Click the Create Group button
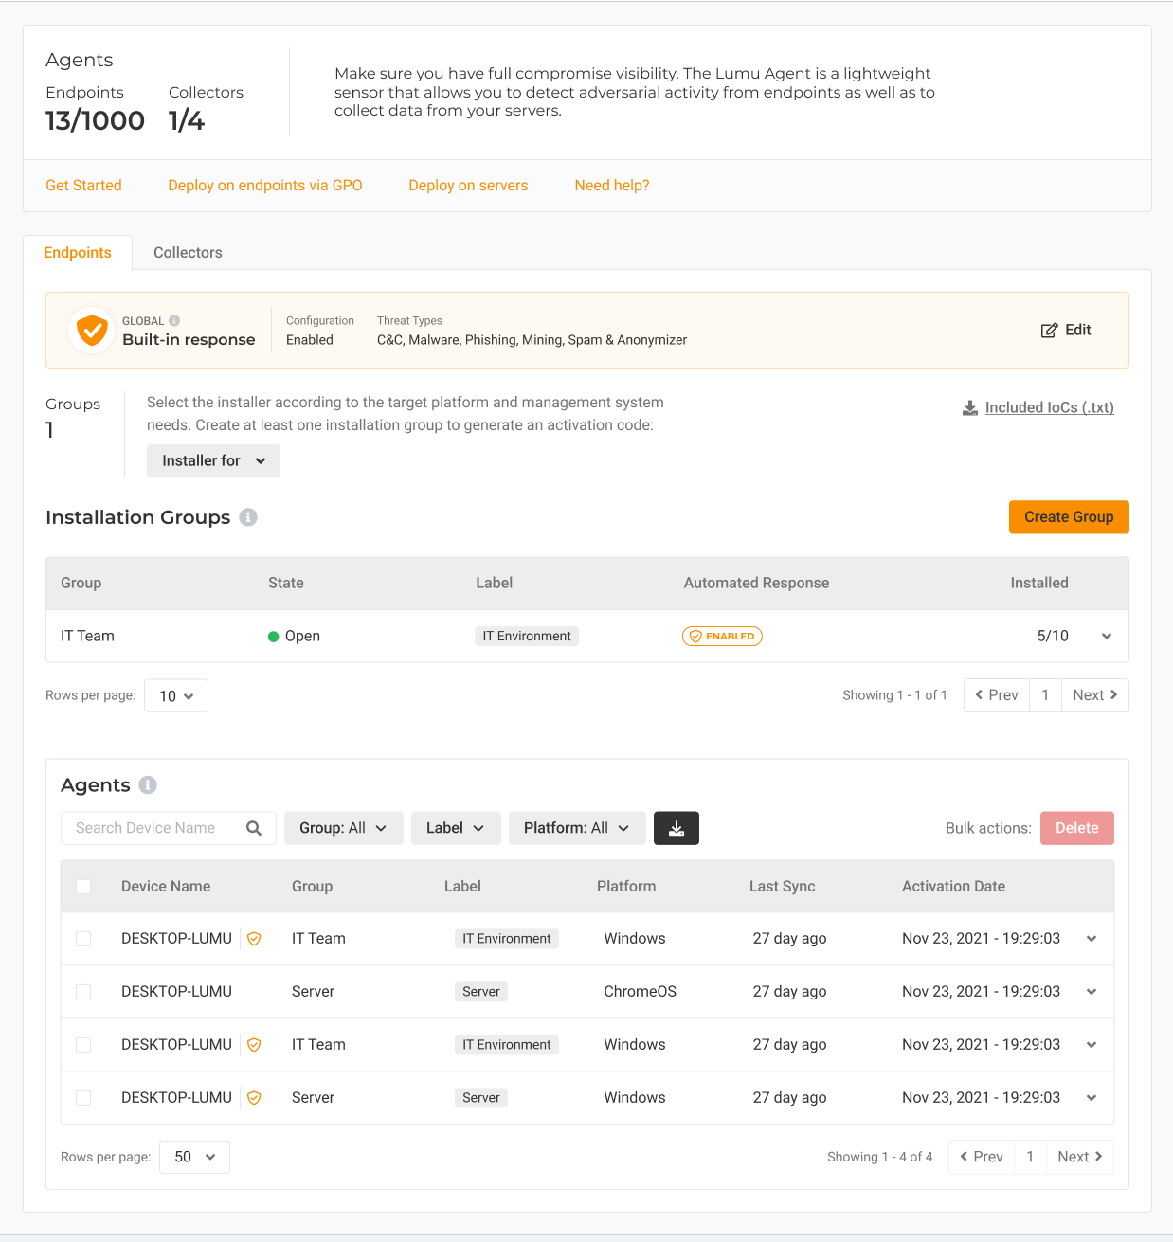 pyautogui.click(x=1069, y=517)
